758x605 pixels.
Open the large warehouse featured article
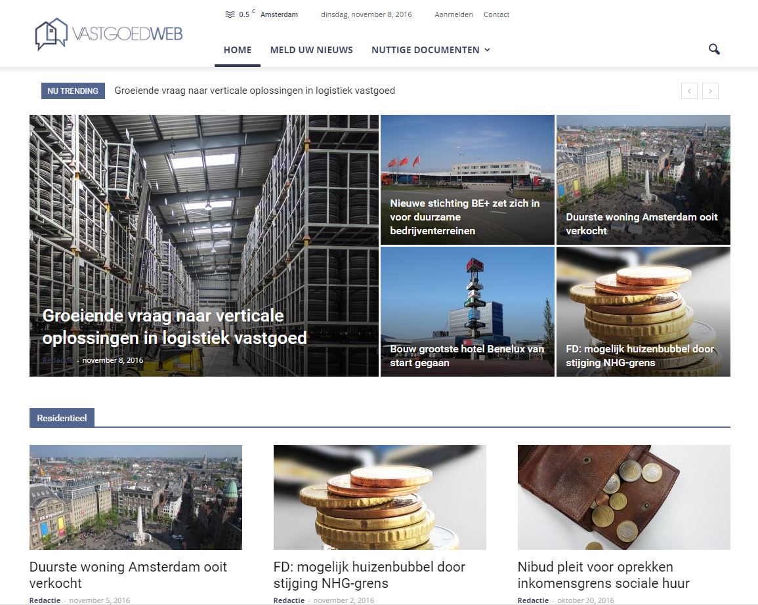(x=204, y=245)
